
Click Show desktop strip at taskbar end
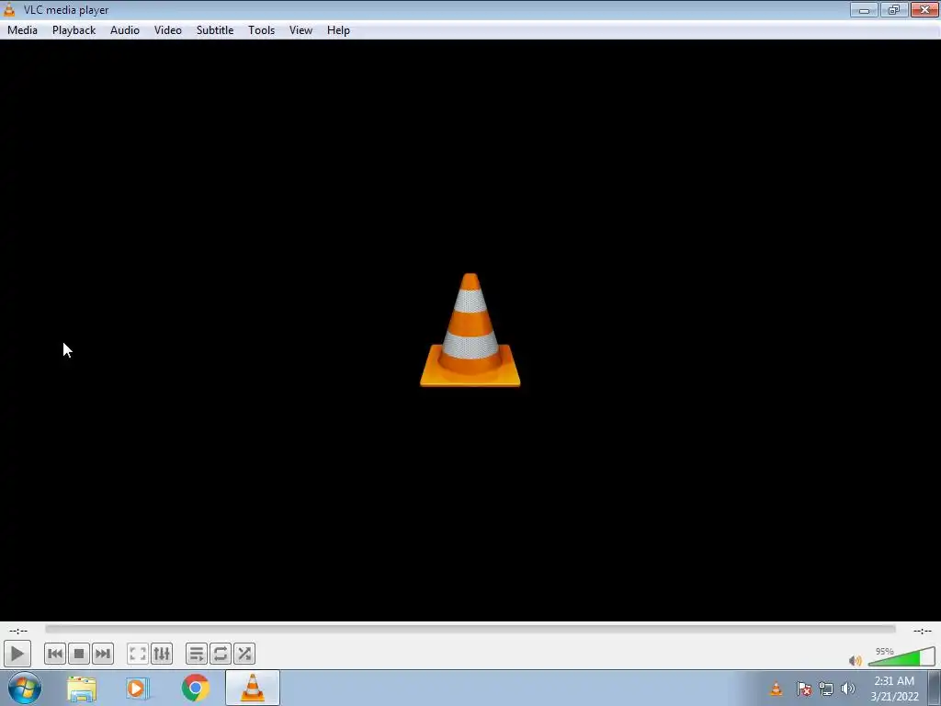tap(935, 688)
